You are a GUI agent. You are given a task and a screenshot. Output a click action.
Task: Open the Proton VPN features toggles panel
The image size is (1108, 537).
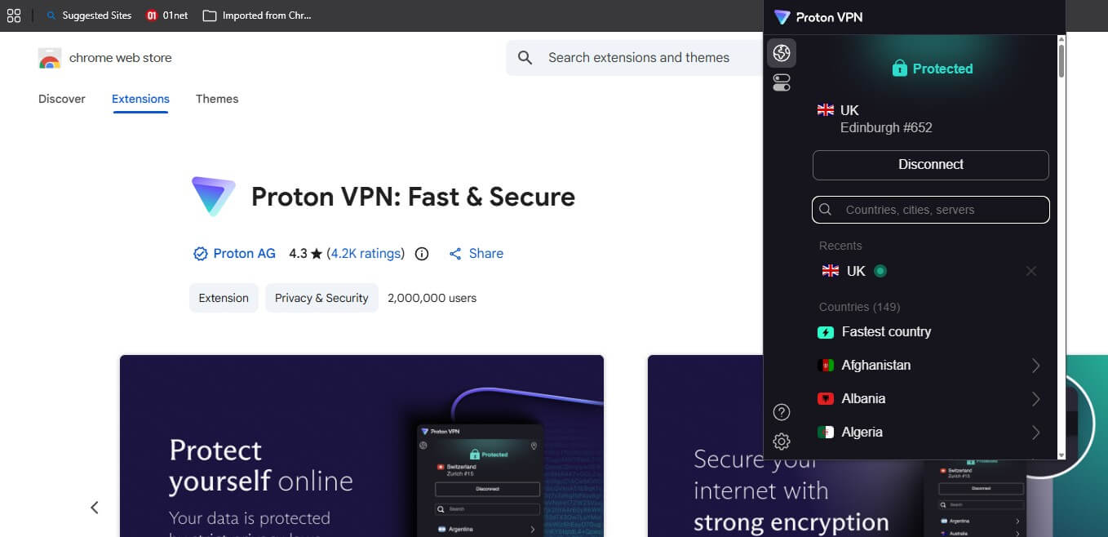pos(782,82)
